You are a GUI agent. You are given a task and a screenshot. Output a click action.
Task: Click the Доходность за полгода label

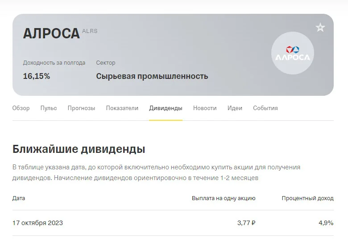point(54,63)
